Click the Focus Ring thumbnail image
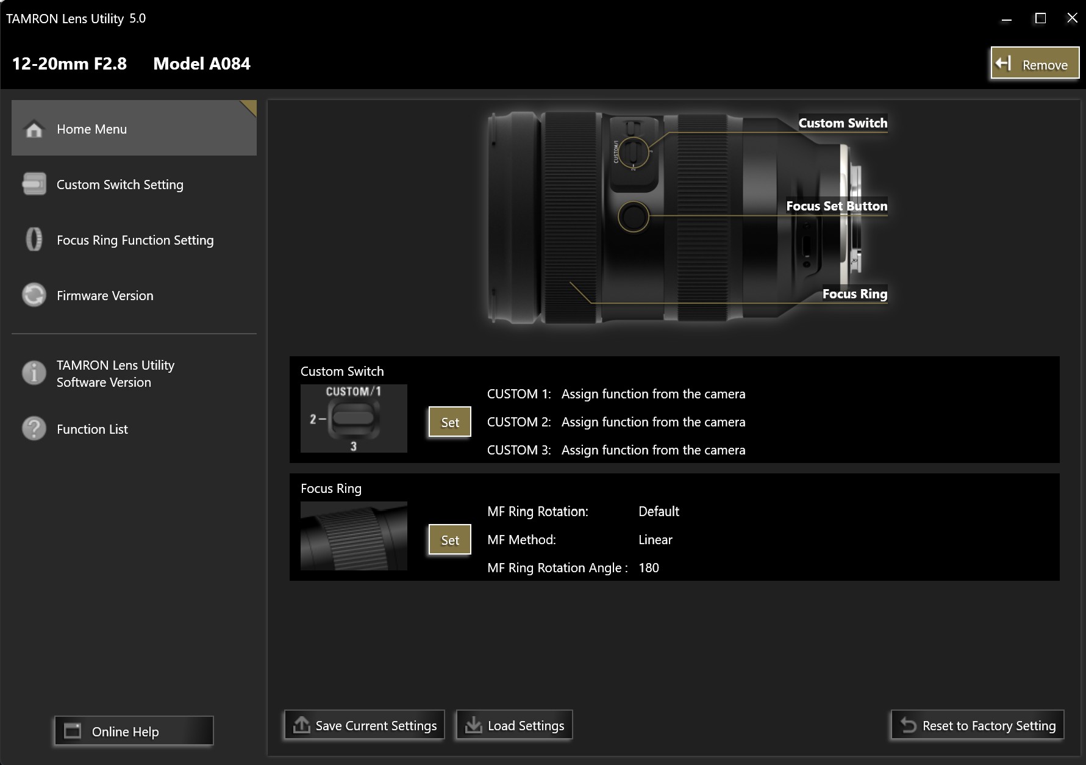This screenshot has width=1086, height=765. pos(354,536)
